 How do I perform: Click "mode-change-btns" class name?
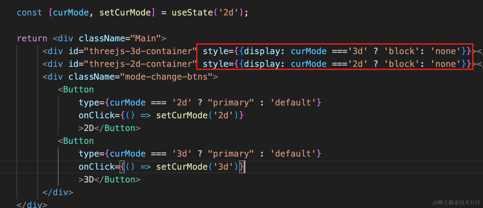point(166,77)
